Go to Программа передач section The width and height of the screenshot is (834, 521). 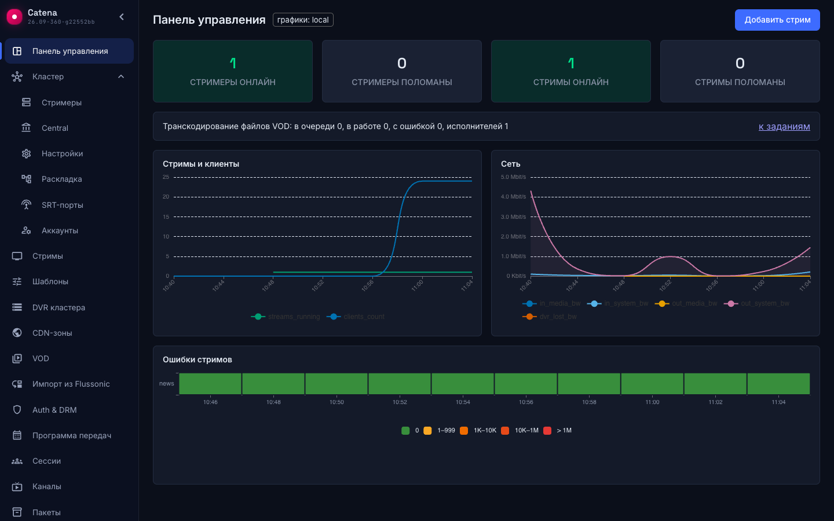pos(69,435)
